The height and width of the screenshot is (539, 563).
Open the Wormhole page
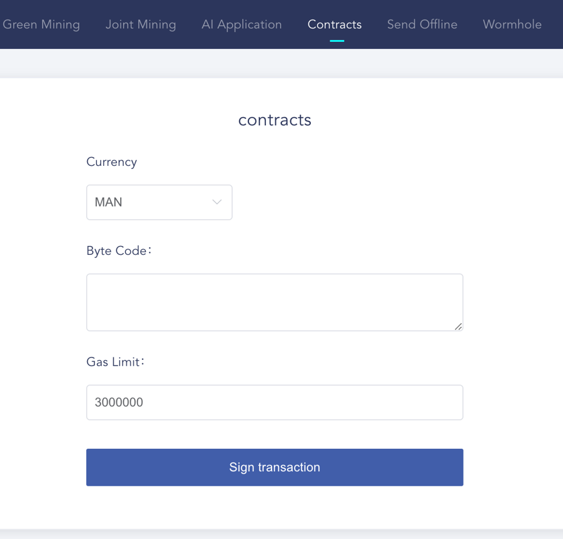[x=512, y=24]
